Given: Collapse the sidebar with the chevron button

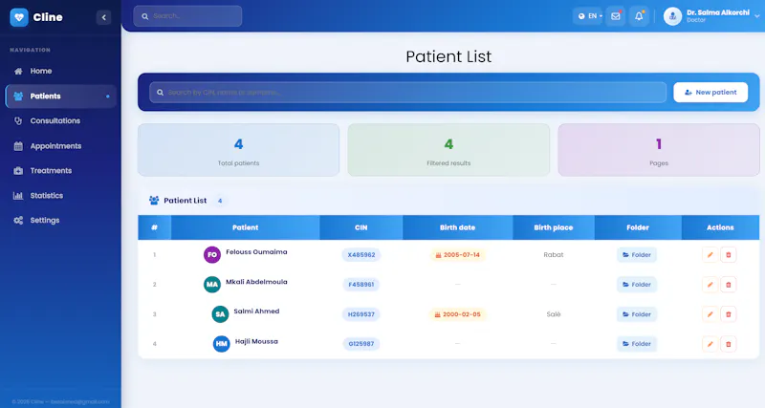Looking at the screenshot, I should 103,17.
